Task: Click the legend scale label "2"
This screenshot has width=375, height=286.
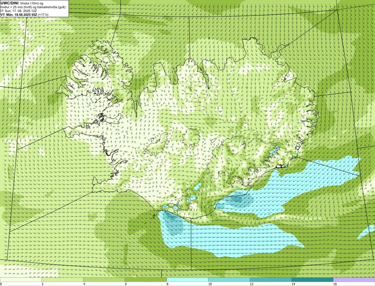Action: pyautogui.click(x=42, y=284)
